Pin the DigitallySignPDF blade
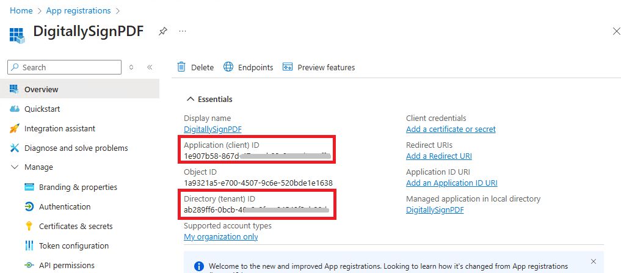The width and height of the screenshot is (621, 273). pos(162,31)
